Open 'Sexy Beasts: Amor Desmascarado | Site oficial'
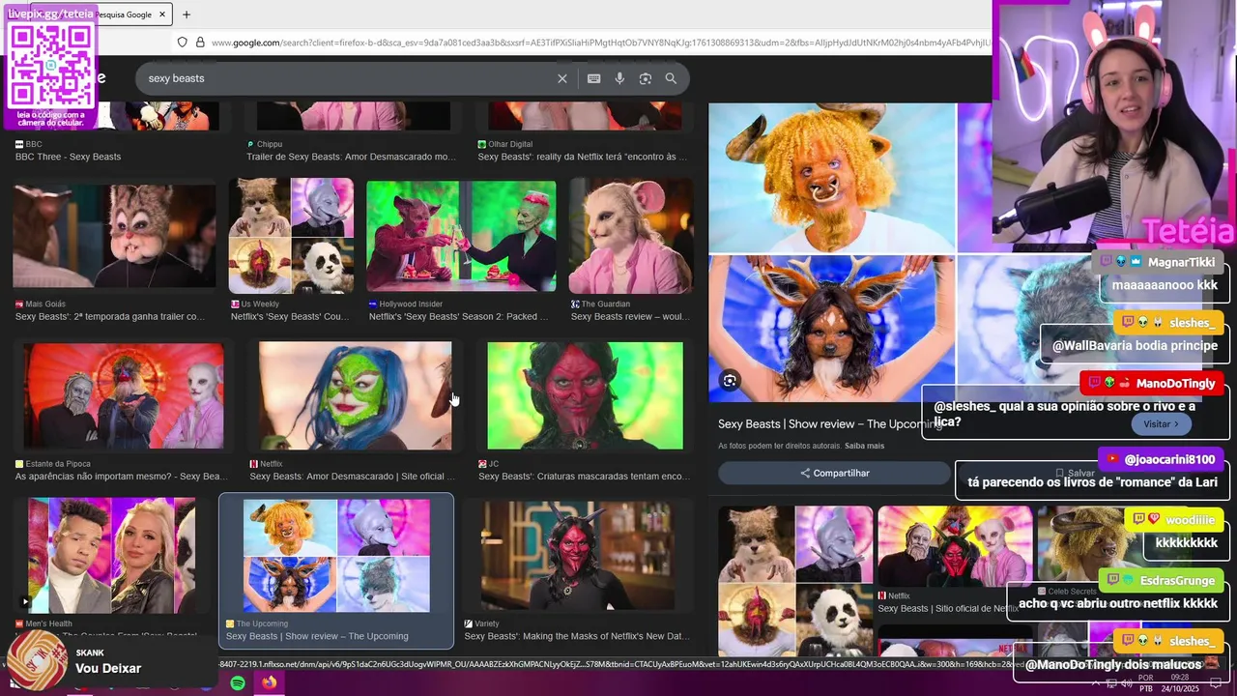This screenshot has width=1237, height=696. tap(352, 477)
